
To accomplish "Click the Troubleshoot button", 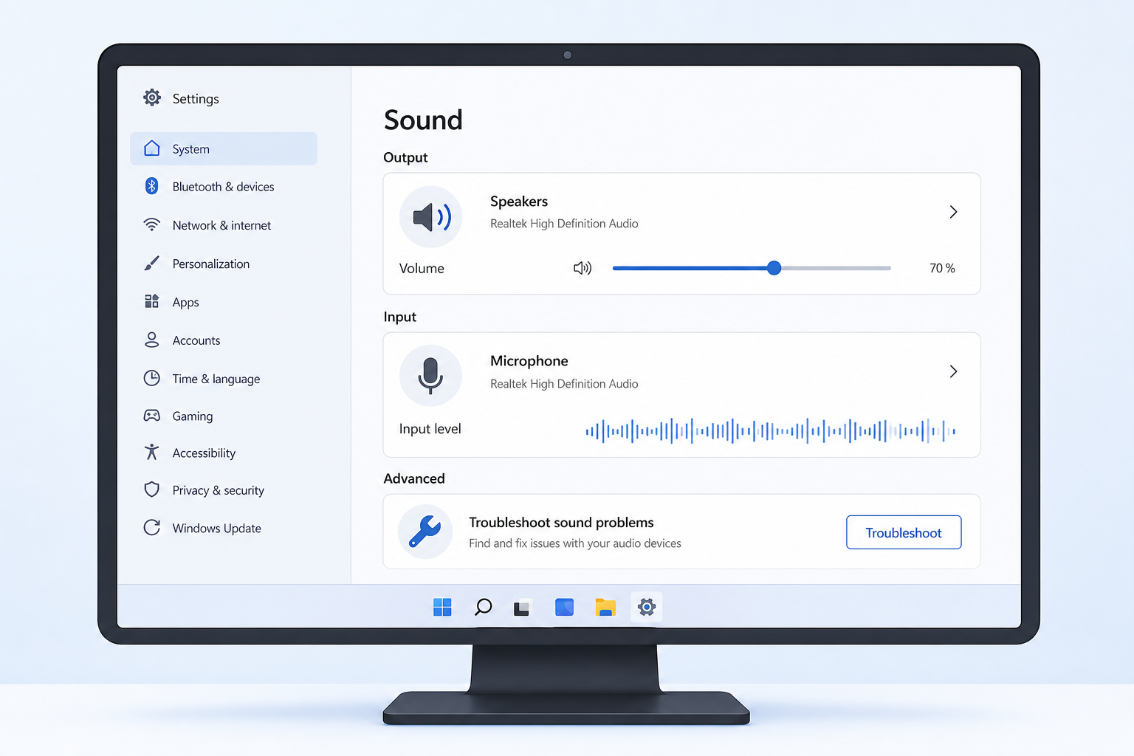I will point(904,532).
